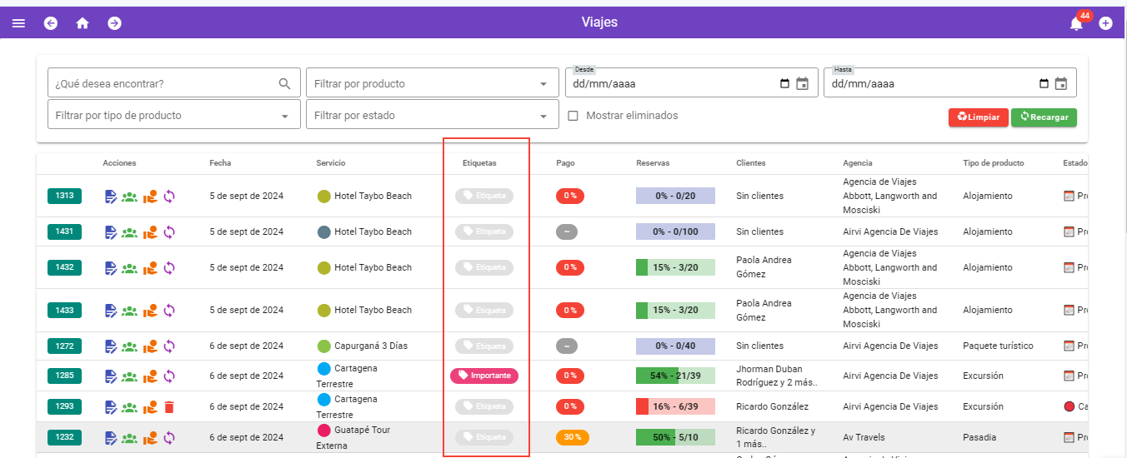This screenshot has height=458, width=1127.
Task: Click the forward arrow icon
Action: 114,23
